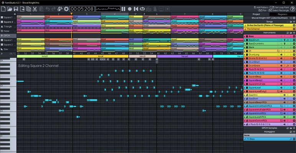Add a new instrument with the plus
Screen dimensions: 296x153
coord(294,33)
